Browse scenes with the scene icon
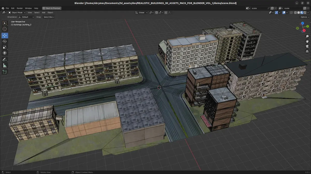Screen dimensions: 311x174 click(x=248, y=8)
